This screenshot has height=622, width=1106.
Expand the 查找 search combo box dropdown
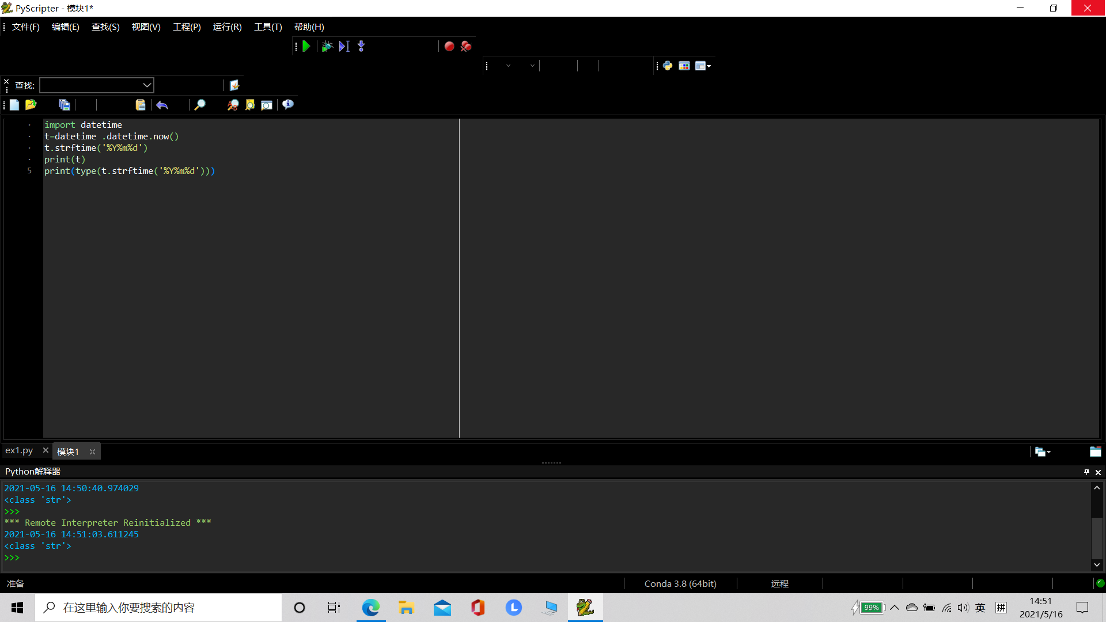click(147, 85)
